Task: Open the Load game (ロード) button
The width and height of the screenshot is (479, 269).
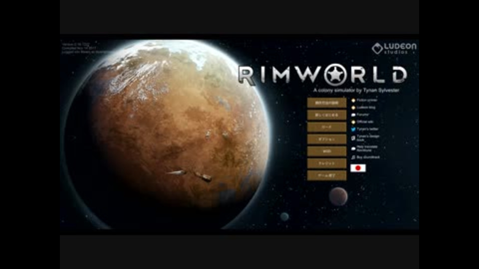Action: click(x=326, y=127)
